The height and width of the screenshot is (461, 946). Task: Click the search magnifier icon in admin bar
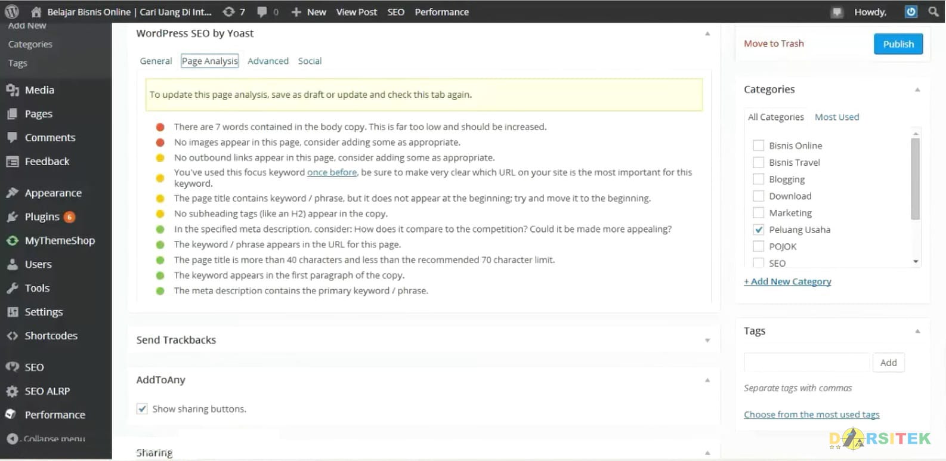[933, 11]
